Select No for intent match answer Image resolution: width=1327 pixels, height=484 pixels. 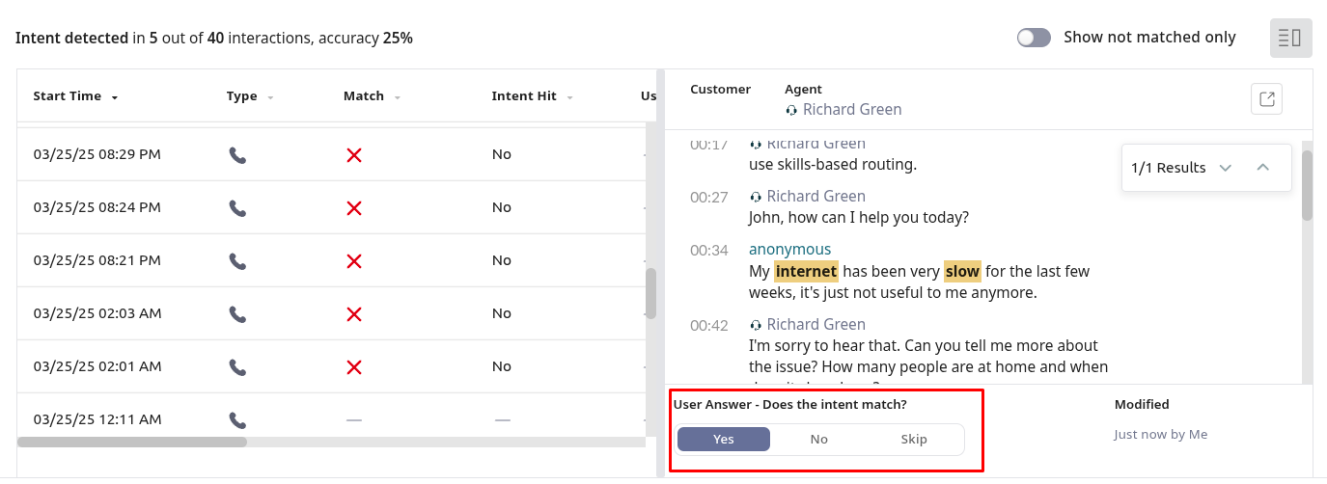[x=818, y=440]
